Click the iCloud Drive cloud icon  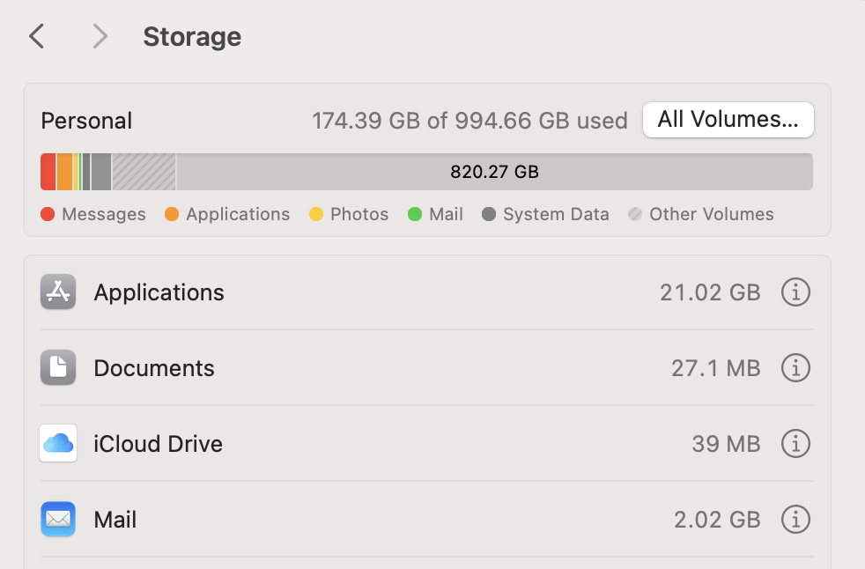(58, 444)
